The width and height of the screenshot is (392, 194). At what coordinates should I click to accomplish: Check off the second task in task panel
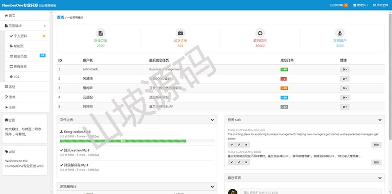point(232,162)
